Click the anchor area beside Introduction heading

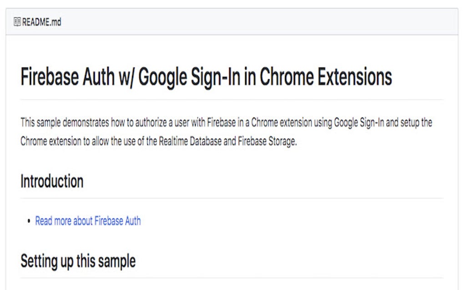point(14,181)
